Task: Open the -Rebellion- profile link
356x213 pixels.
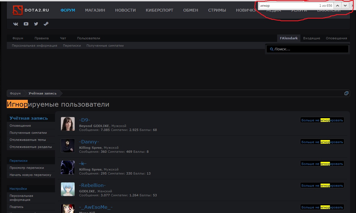Action: [x=92, y=185]
